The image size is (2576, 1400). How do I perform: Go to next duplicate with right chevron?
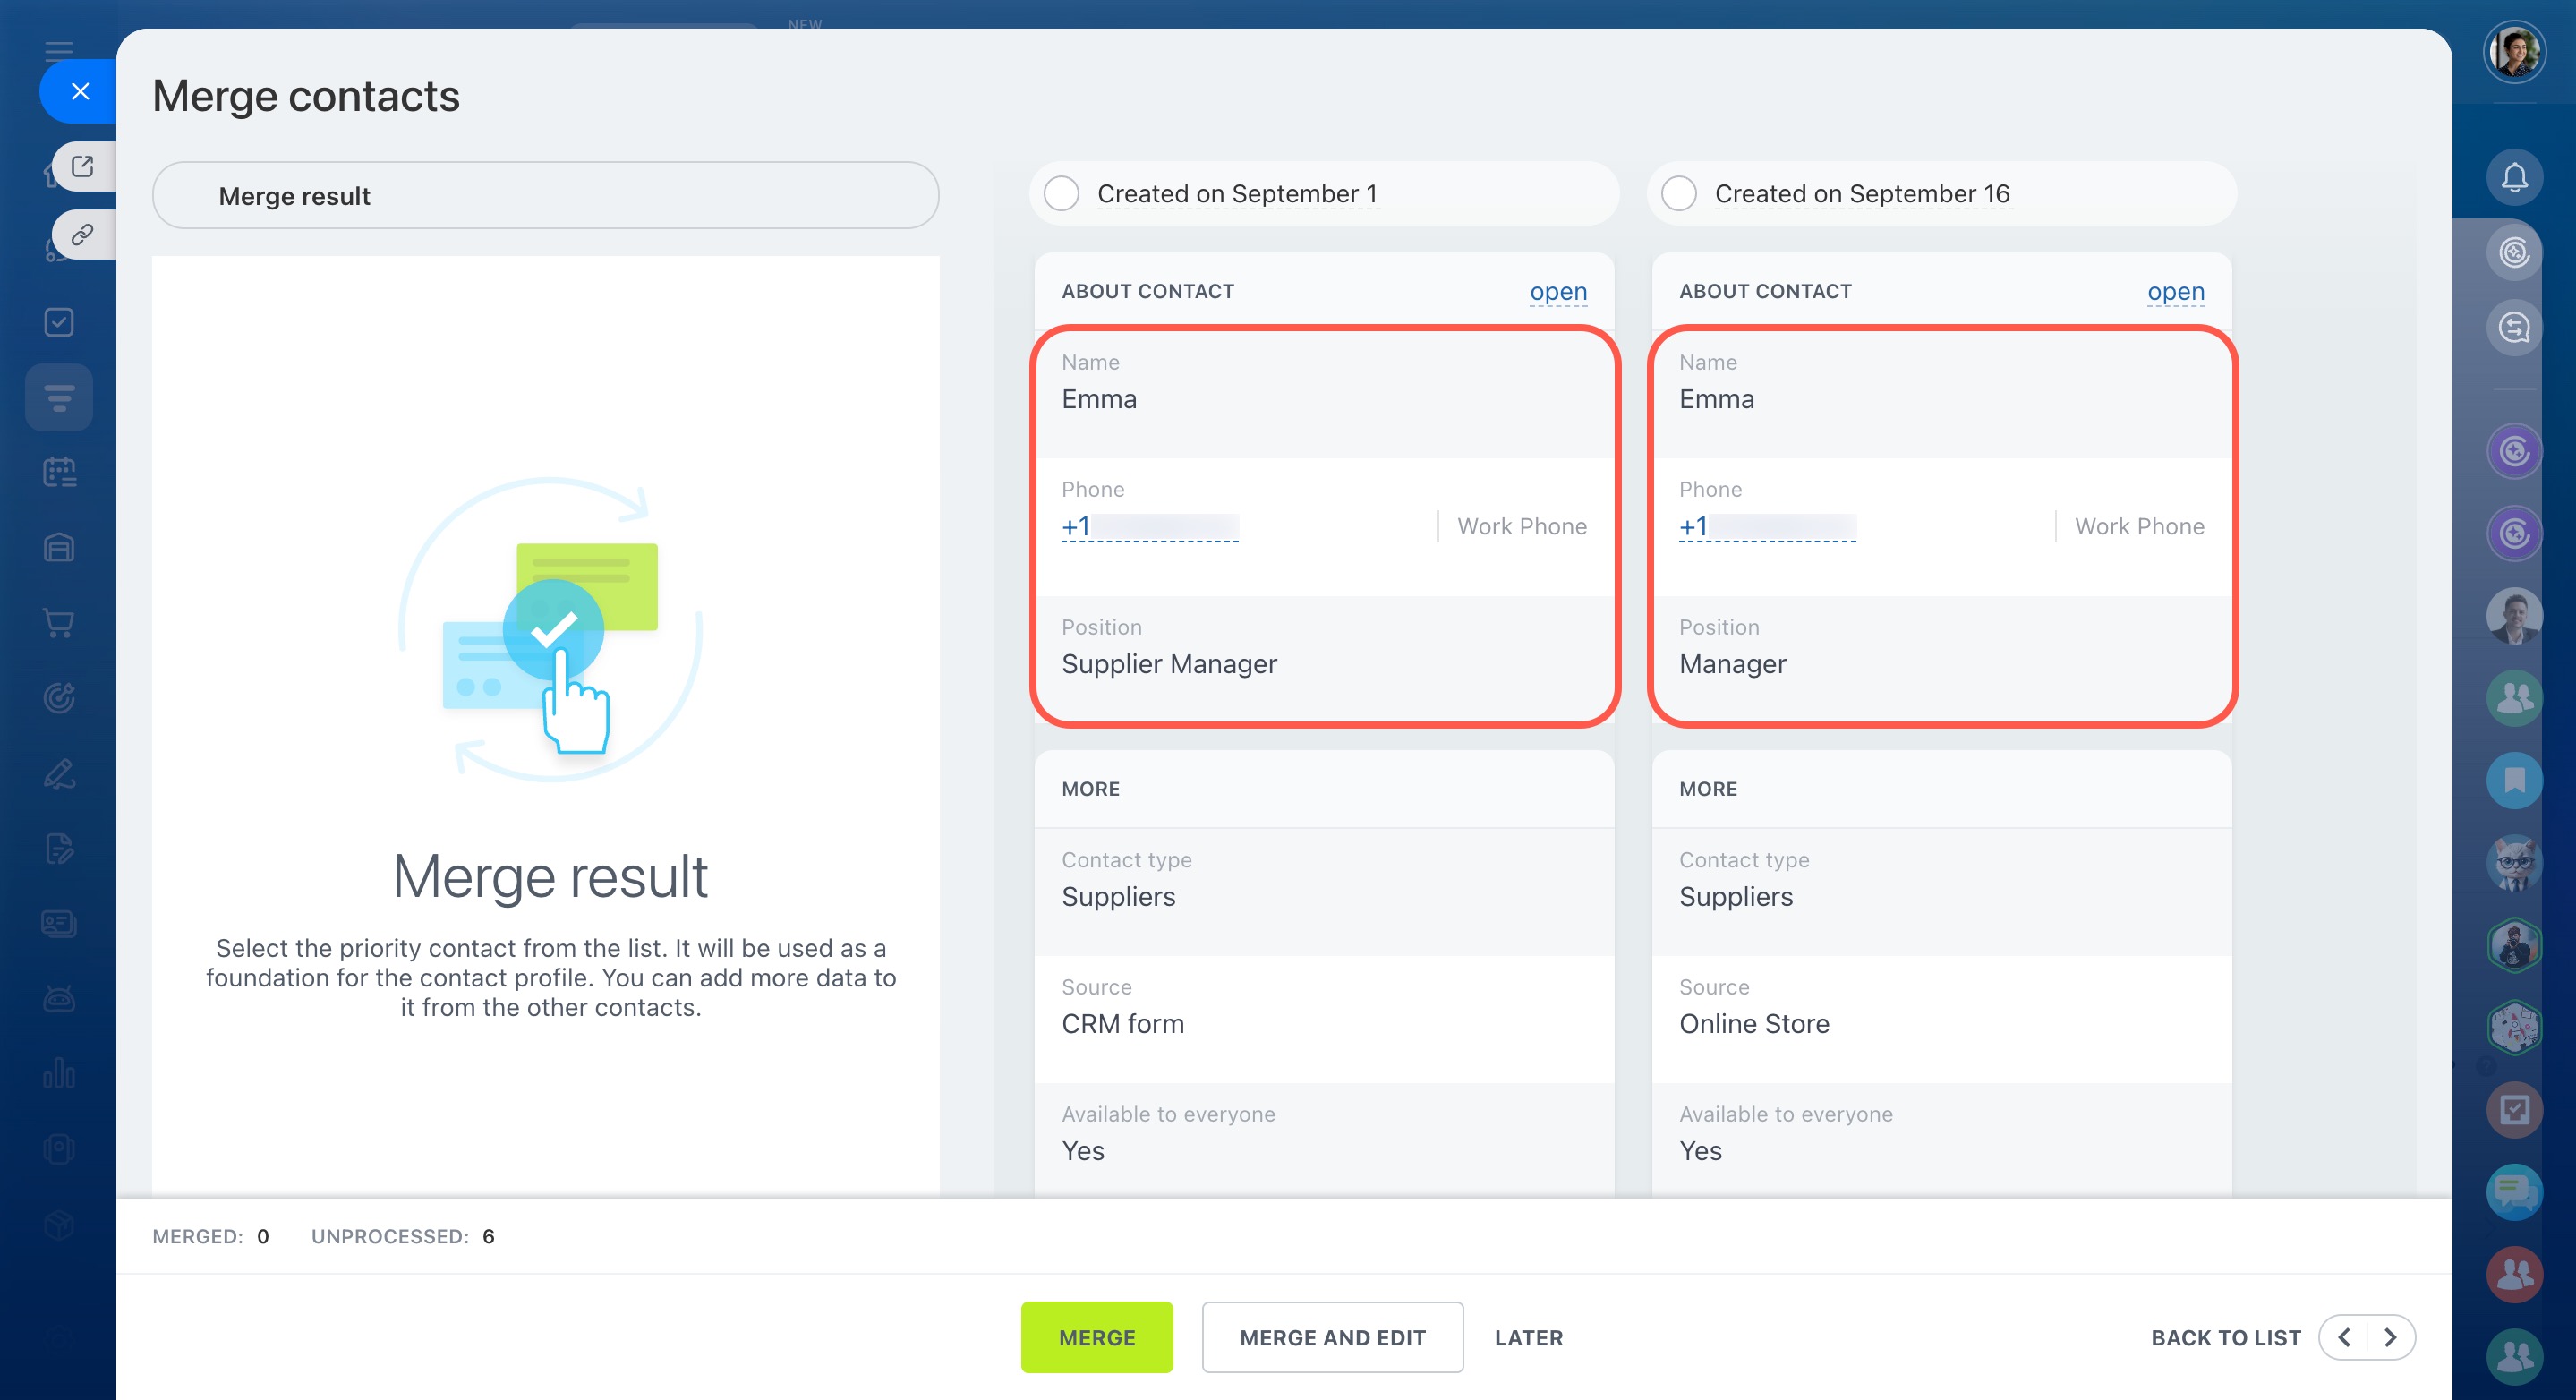pos(2390,1337)
